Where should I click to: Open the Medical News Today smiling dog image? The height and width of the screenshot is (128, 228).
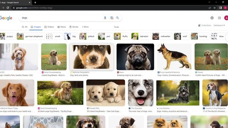pos(17,93)
